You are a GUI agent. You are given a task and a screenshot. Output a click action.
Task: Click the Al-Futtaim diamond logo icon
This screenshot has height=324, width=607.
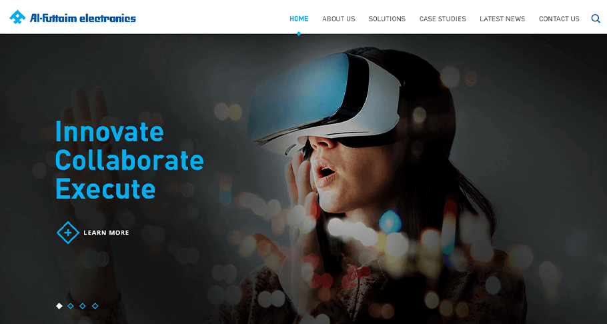[17, 17]
